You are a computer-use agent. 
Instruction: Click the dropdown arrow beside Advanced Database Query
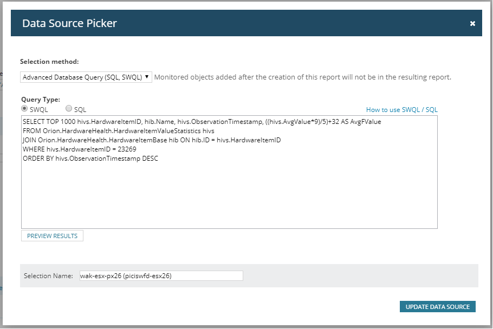pos(147,77)
